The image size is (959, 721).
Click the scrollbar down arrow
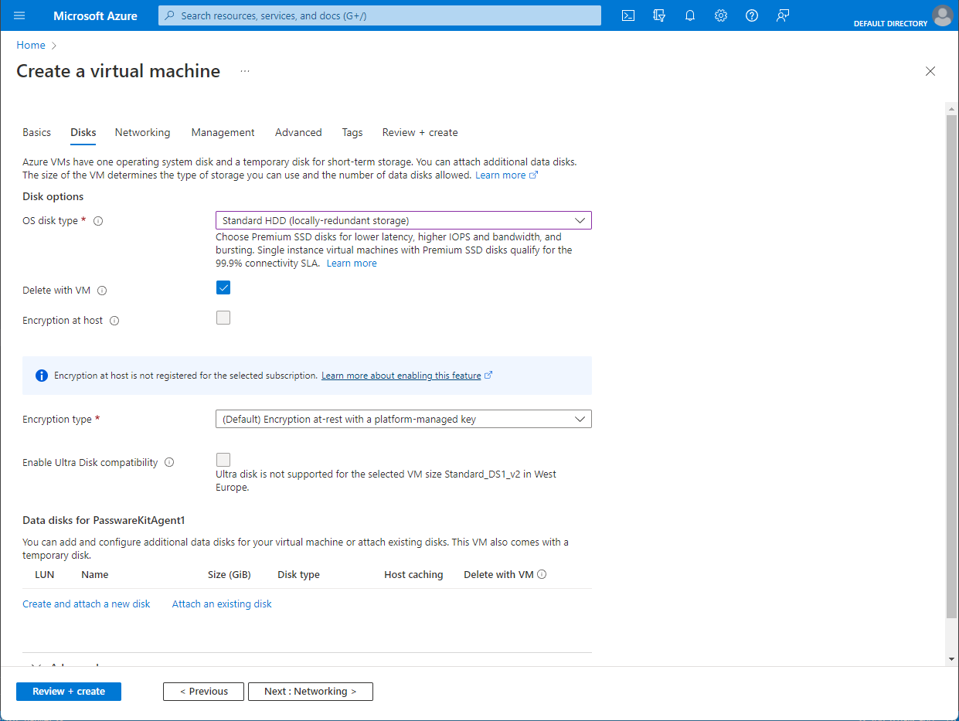[951, 659]
